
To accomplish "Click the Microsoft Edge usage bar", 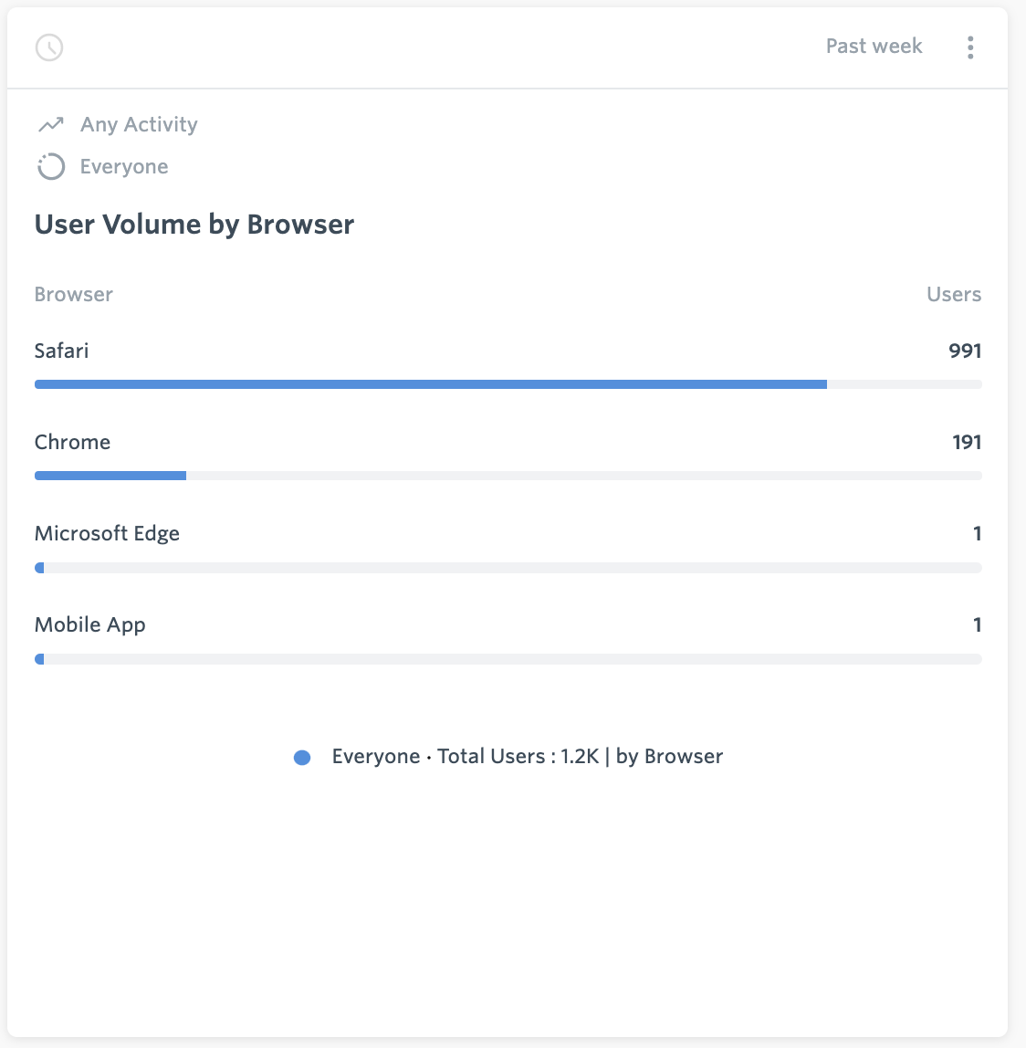I will coord(508,567).
